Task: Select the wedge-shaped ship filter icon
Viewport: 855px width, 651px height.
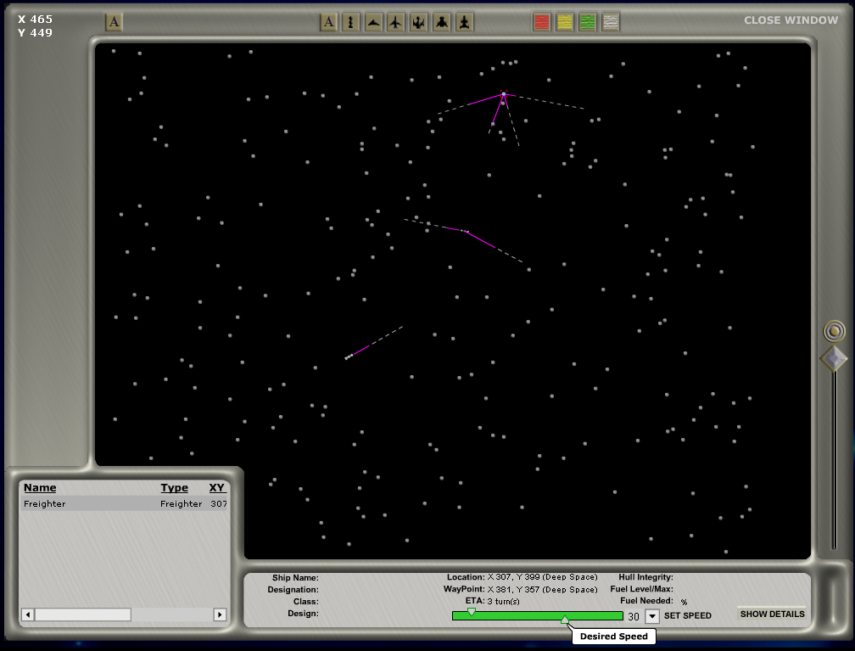Action: click(x=373, y=22)
